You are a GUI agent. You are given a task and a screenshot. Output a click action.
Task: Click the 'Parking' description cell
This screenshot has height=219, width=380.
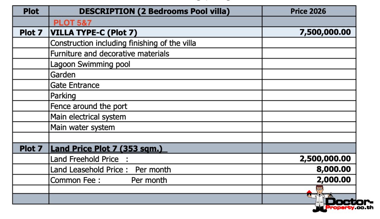(x=63, y=96)
